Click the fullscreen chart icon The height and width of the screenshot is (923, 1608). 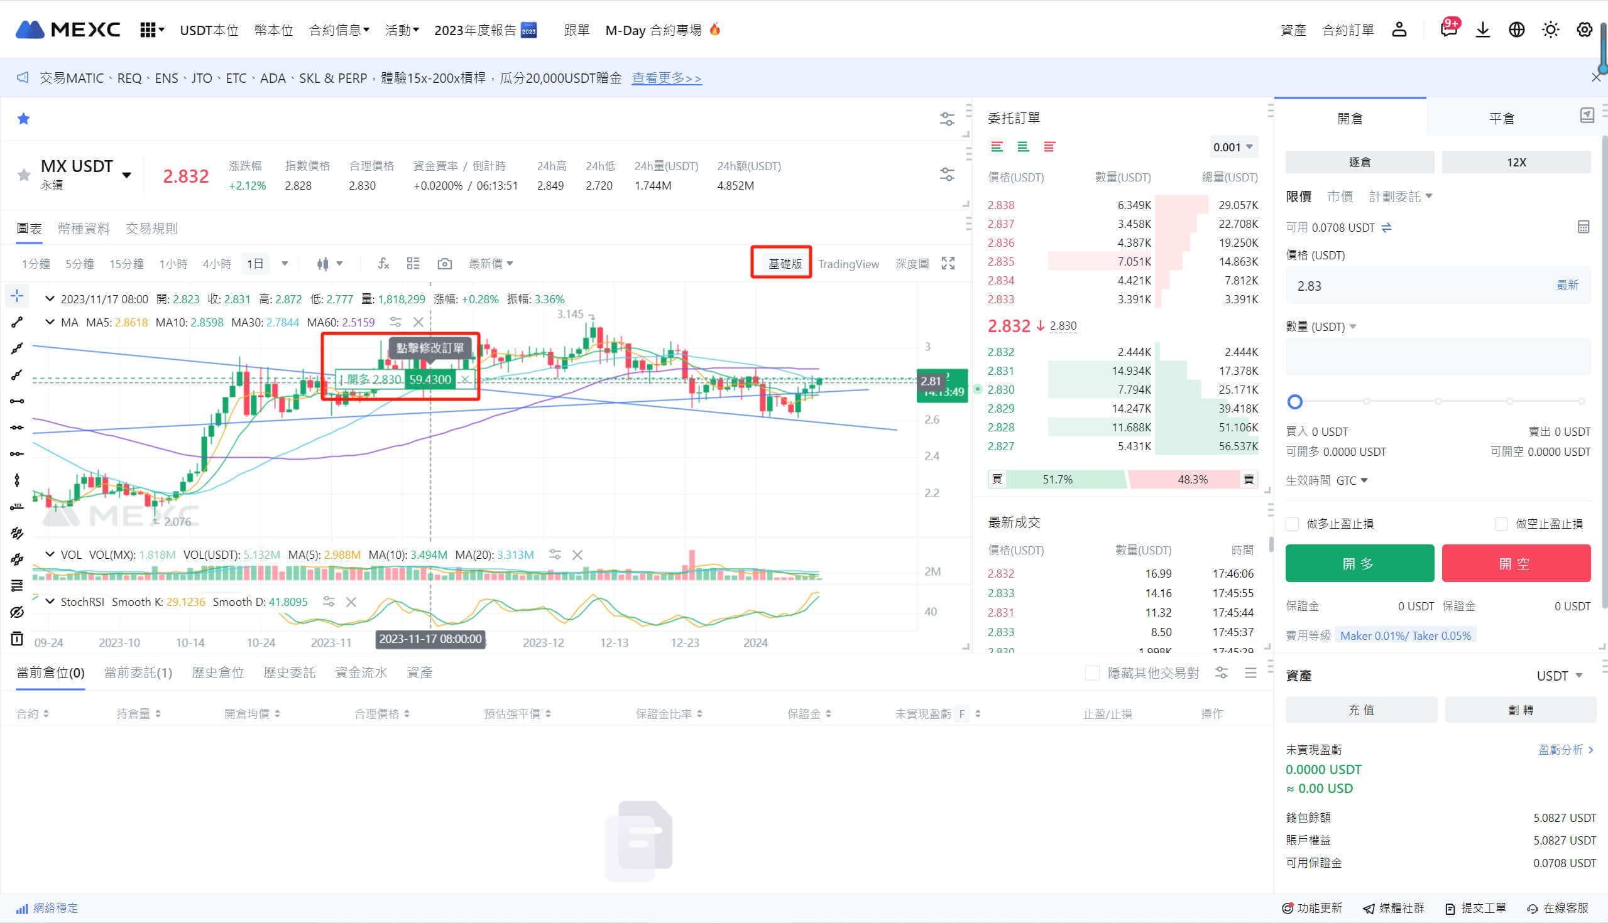tap(948, 264)
